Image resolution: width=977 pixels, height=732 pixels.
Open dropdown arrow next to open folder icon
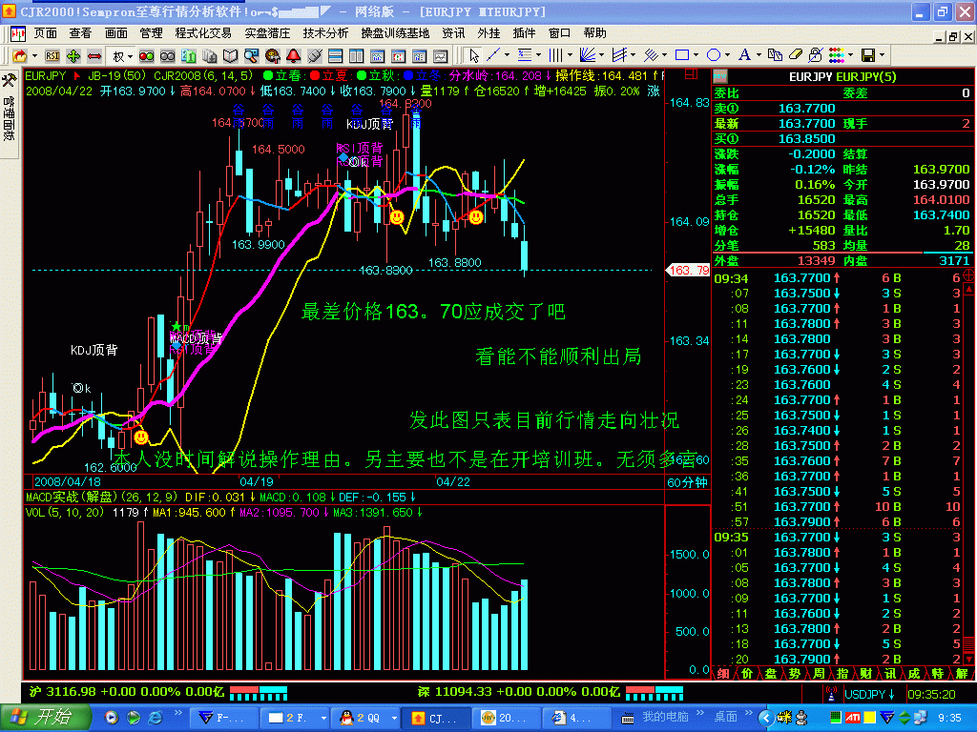coord(34,56)
